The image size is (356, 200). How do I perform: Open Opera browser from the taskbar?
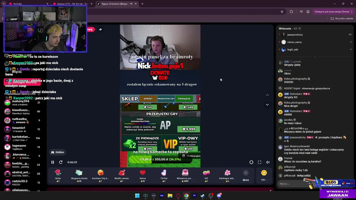coord(178,196)
